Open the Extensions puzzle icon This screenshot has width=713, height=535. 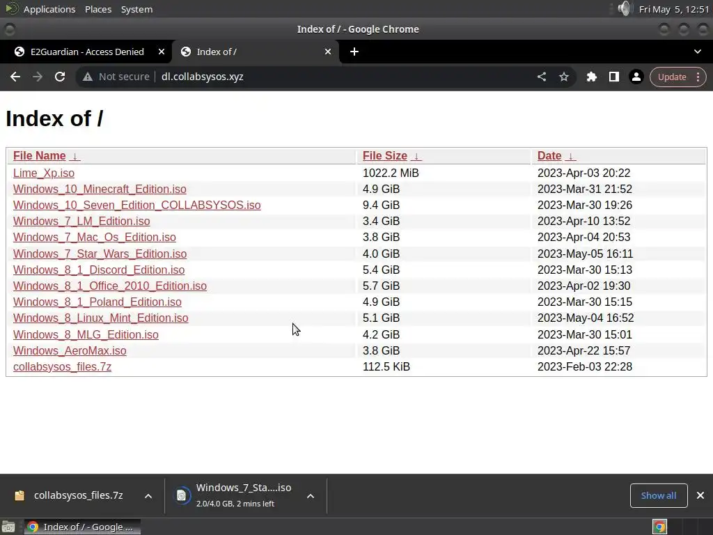(x=591, y=77)
